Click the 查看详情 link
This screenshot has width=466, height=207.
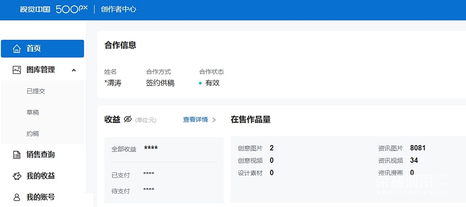click(x=195, y=120)
